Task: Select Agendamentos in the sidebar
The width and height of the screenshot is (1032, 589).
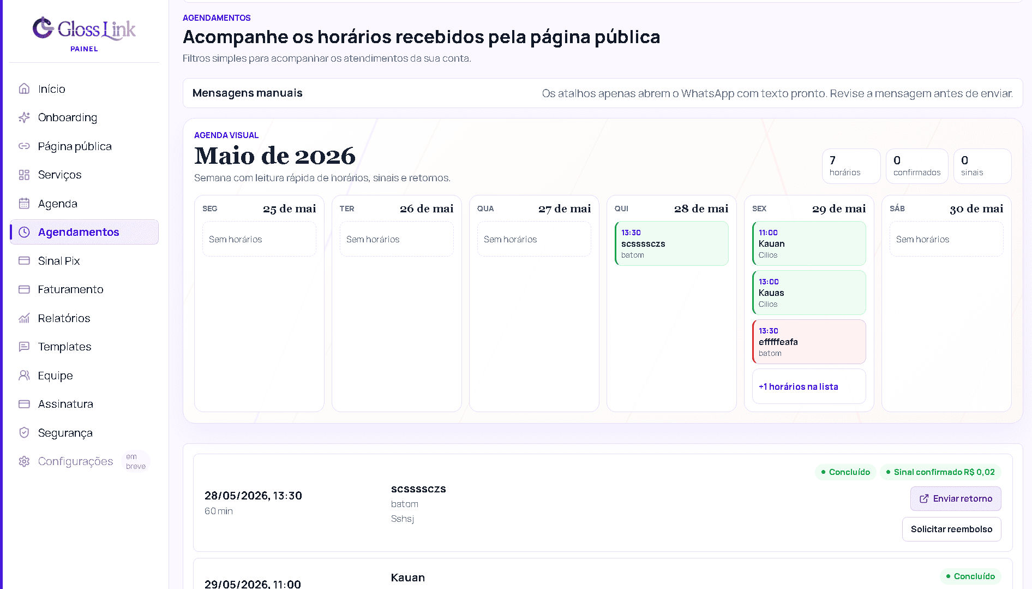Action: coord(84,232)
